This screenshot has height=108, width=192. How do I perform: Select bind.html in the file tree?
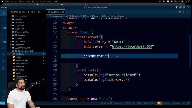[x=26, y=54]
